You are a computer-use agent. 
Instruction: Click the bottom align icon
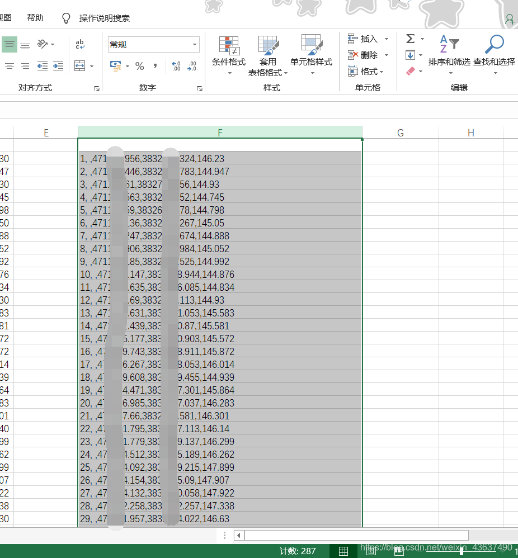coord(25,45)
